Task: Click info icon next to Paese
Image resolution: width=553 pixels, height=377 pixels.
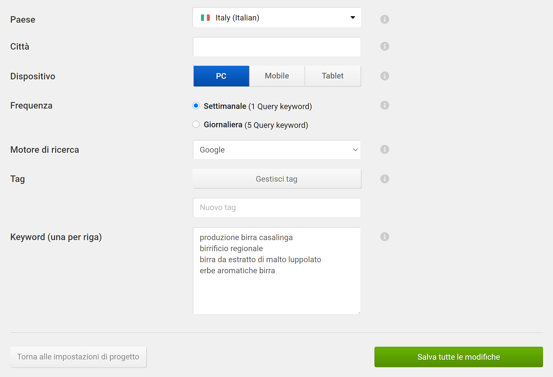Action: click(x=384, y=19)
